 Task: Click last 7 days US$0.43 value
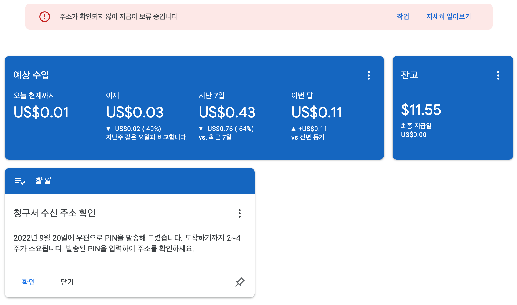click(227, 112)
